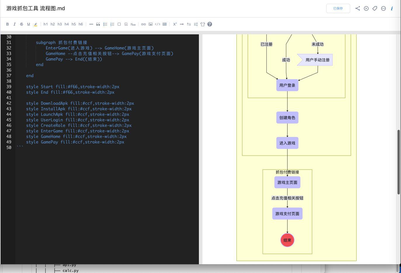Click the line-spacing adjust toolbar icon
Image resolution: width=401 pixels, height=273 pixels.
click(196, 24)
